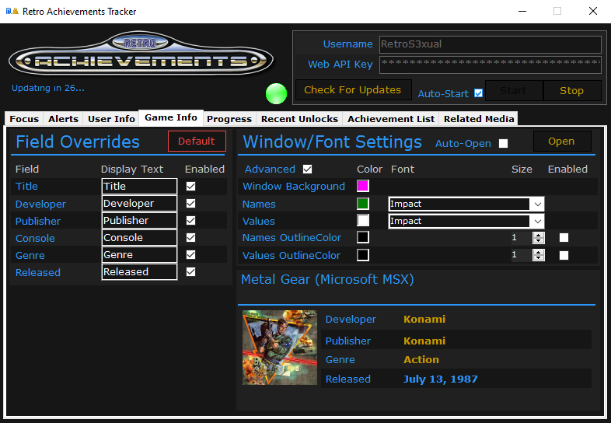Switch to the Focus tab
The image size is (611, 423).
coord(24,119)
